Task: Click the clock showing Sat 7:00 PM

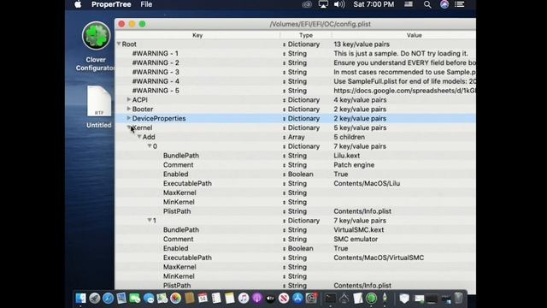Action: tap(373, 4)
